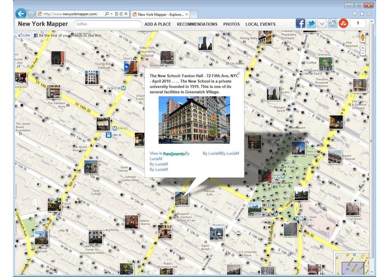The width and height of the screenshot is (389, 277).
Task: Close the New York Mapper browser tab
Action: (187, 14)
